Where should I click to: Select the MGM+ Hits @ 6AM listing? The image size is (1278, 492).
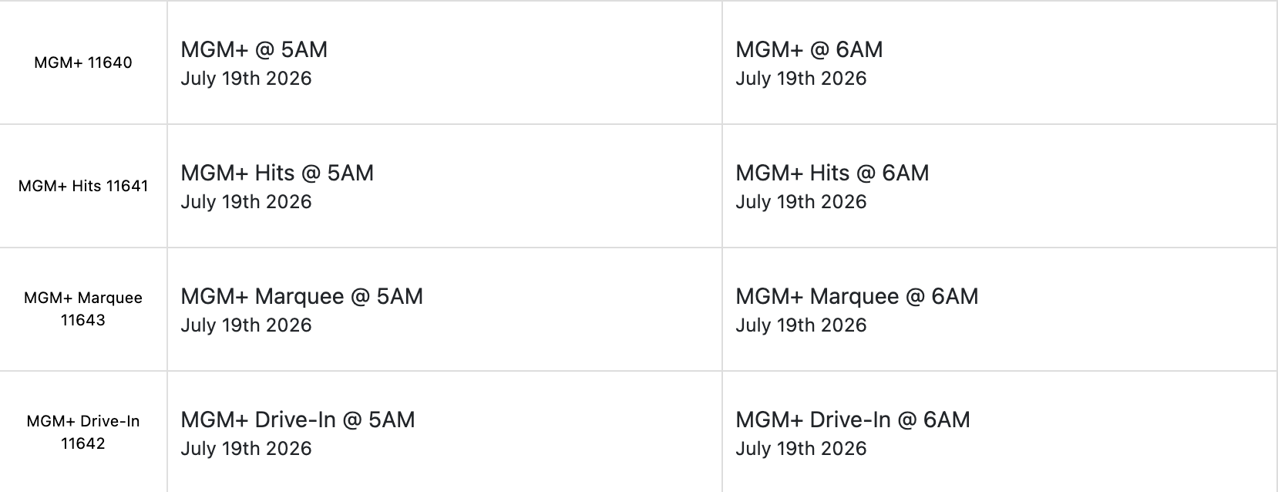click(832, 173)
